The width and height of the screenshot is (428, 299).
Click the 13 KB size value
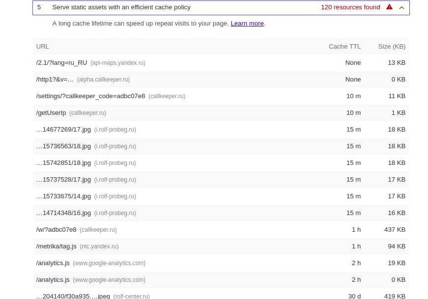[397, 63]
